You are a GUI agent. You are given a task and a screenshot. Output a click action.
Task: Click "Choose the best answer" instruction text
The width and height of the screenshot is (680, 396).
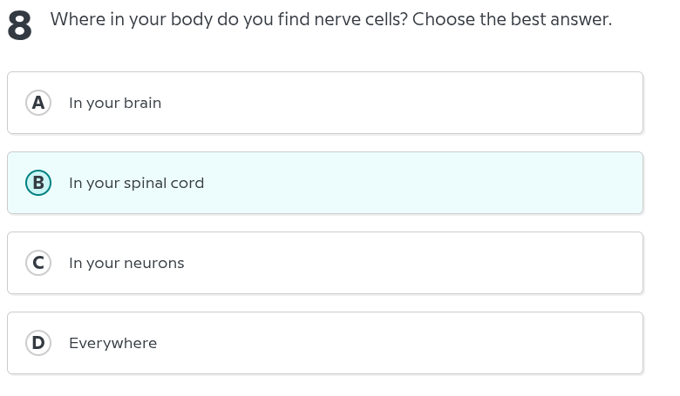point(512,19)
